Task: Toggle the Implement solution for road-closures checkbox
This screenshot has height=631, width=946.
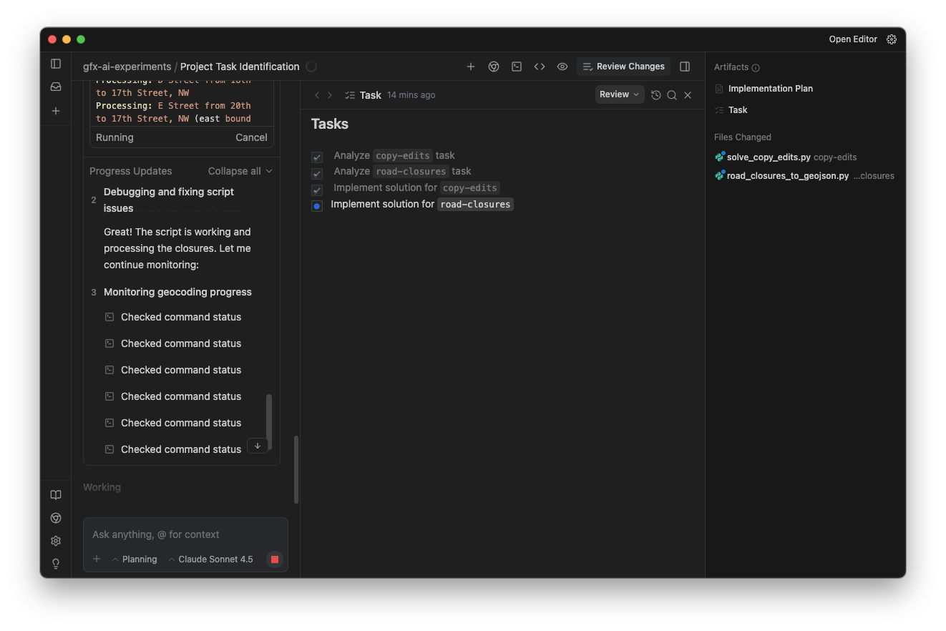Action: [317, 206]
